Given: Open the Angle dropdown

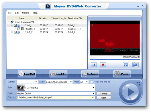Looking at the screenshot, I should click(87, 82).
